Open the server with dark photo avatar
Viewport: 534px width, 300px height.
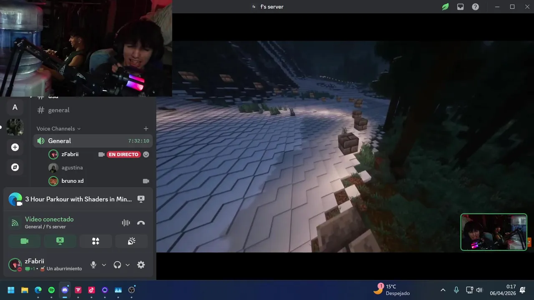15,127
